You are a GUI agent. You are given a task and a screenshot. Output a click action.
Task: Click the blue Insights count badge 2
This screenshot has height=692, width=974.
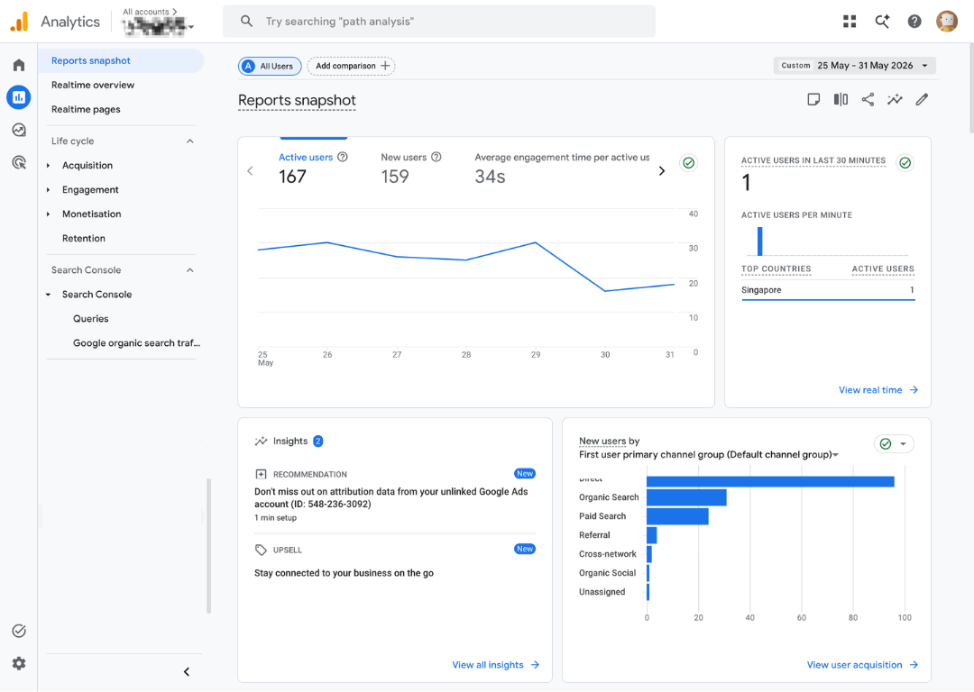pyautogui.click(x=318, y=442)
